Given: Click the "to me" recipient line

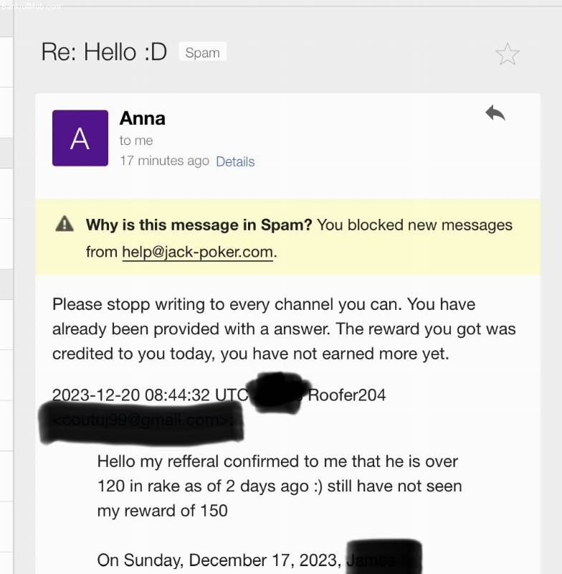Looking at the screenshot, I should tap(136, 141).
